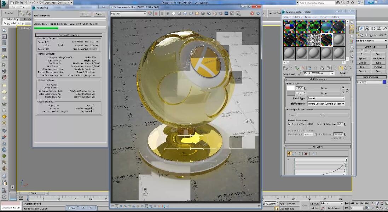This screenshot has width=388, height=212.
Task: Open the Falloff Type dropdown
Action: [x=326, y=98]
